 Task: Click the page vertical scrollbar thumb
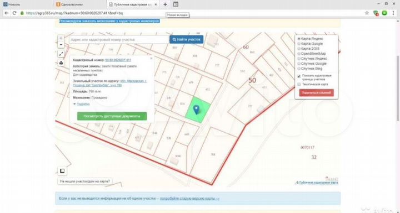click(398, 88)
